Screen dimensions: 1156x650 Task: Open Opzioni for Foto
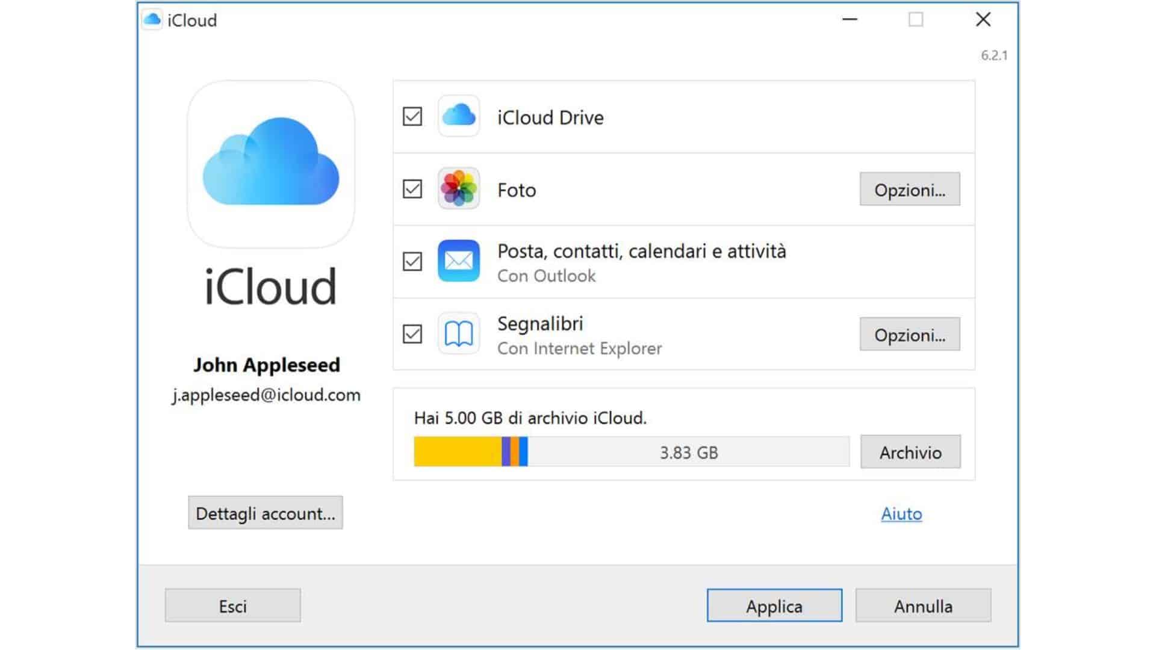pyautogui.click(x=910, y=190)
